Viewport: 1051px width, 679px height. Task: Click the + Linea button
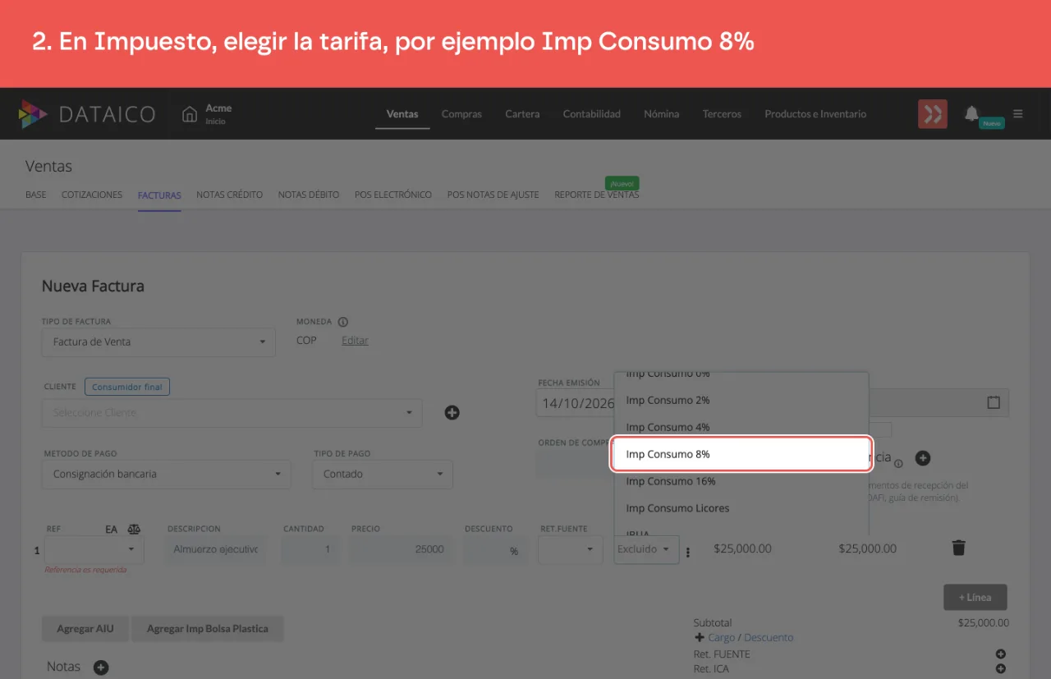975,598
